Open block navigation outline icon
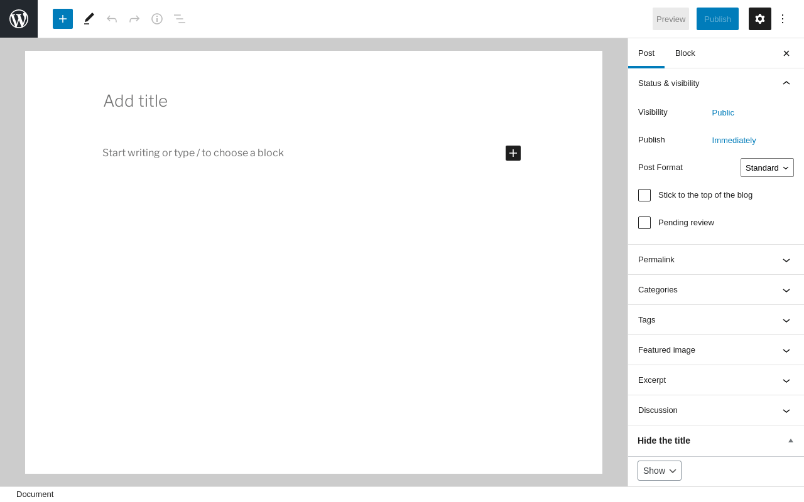This screenshot has height=502, width=804. point(180,19)
